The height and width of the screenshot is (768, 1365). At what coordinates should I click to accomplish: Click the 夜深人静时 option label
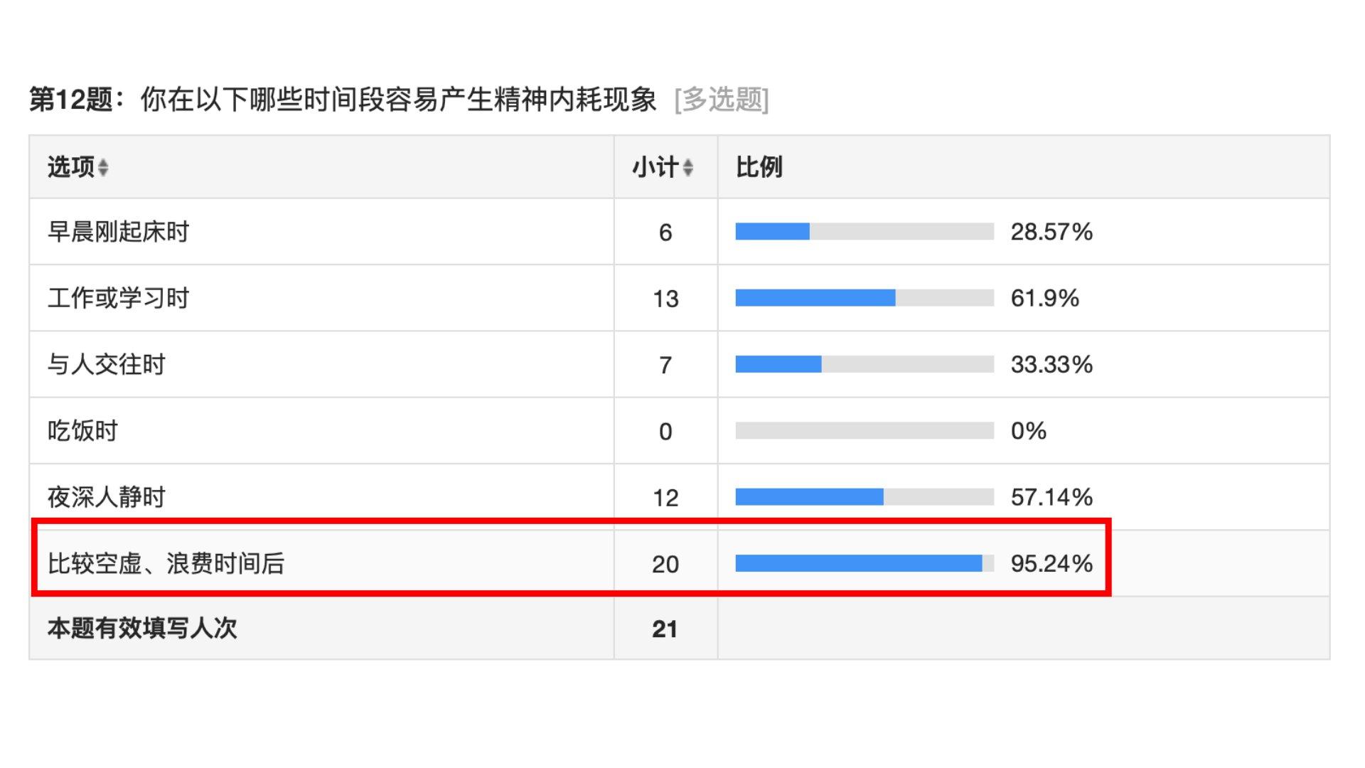coord(106,497)
